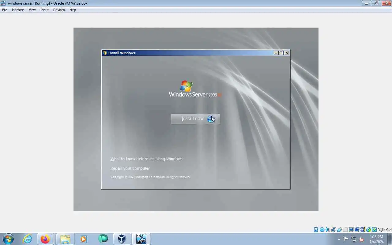Launch Internet Explorer from taskbar

coord(28,239)
